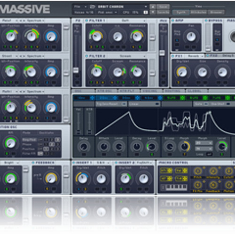Toggle Insert 1 on/off

coord(74,163)
